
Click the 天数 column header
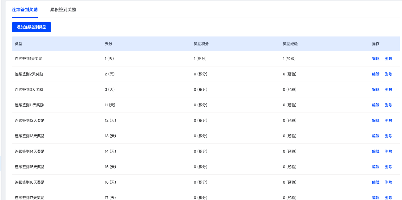tap(108, 44)
